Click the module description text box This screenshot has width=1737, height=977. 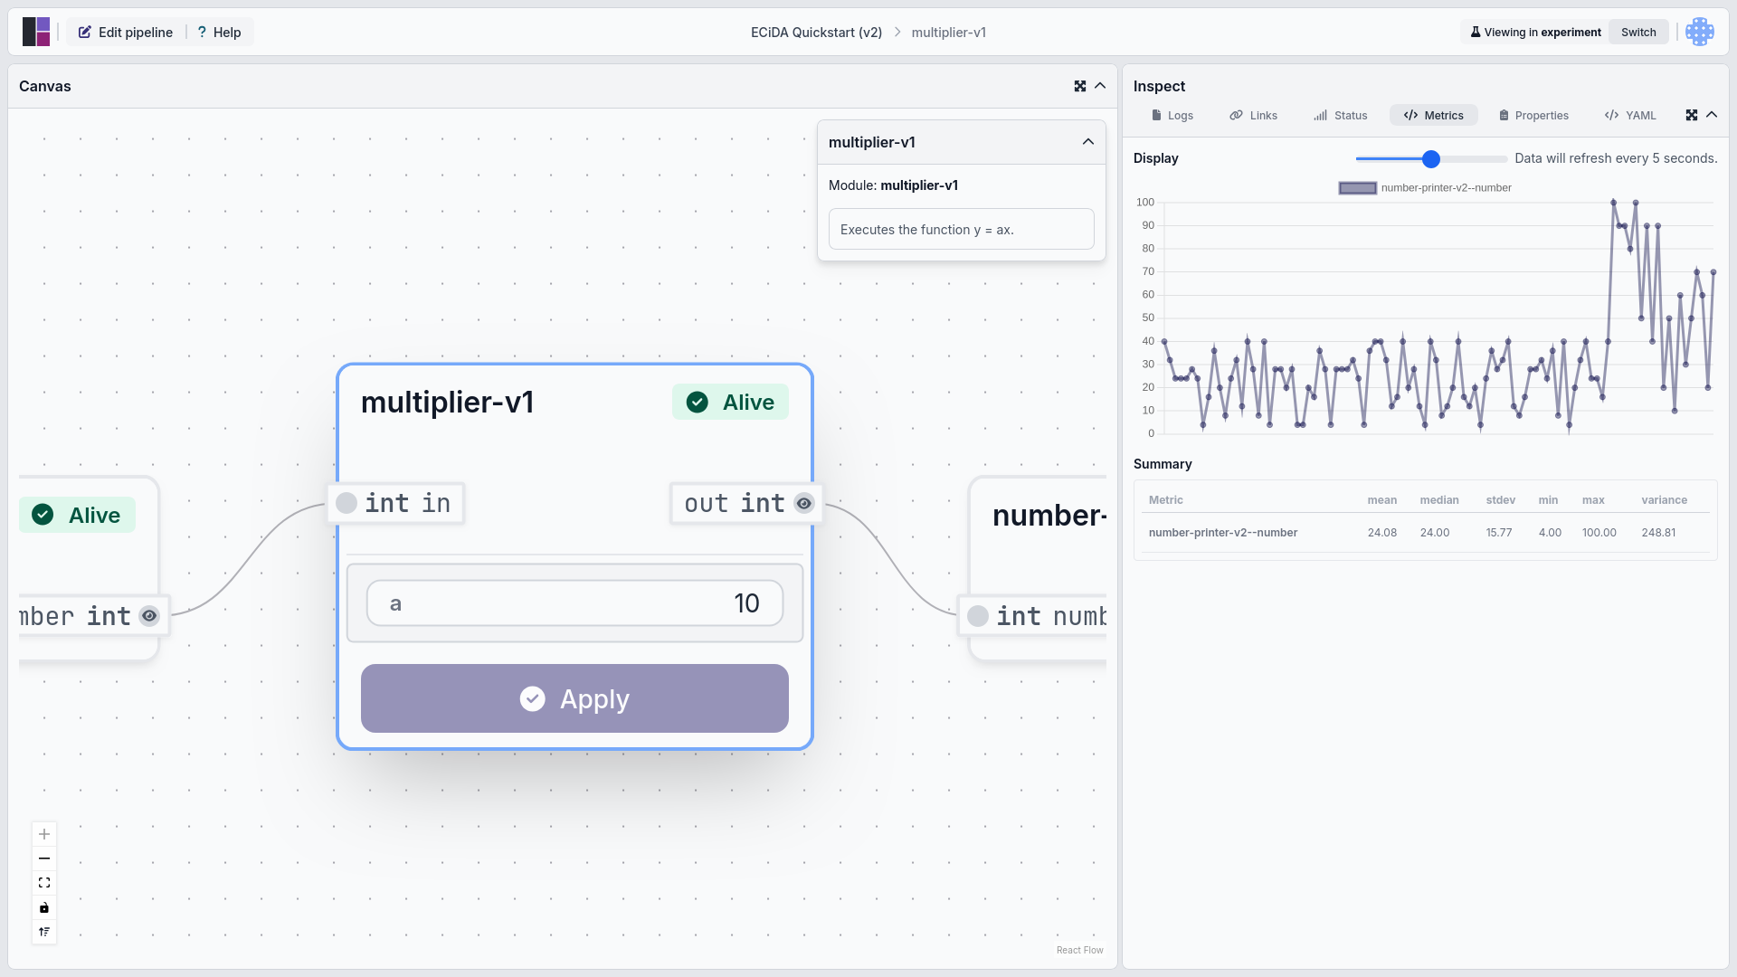tap(961, 230)
